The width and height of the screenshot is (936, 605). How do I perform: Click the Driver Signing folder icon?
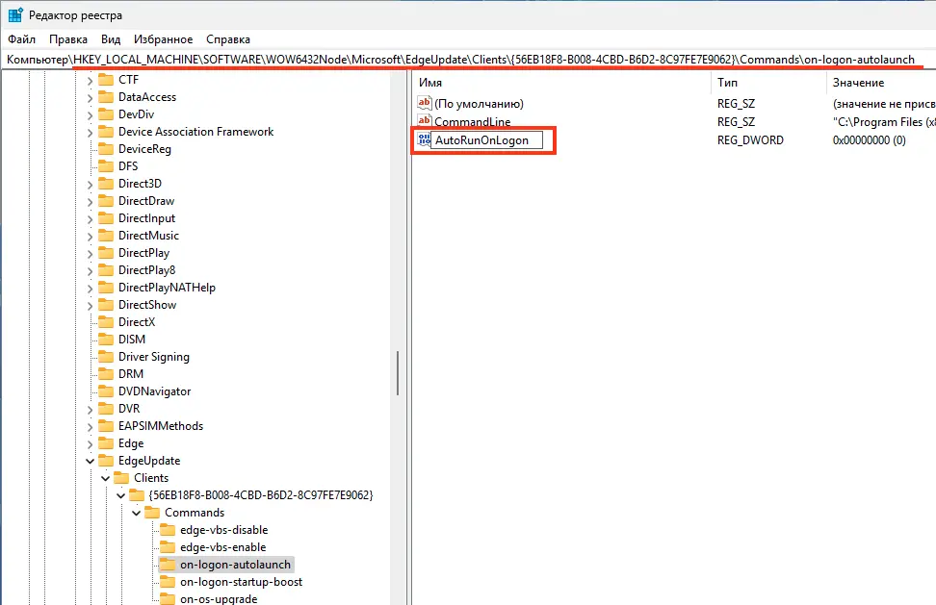[106, 357]
